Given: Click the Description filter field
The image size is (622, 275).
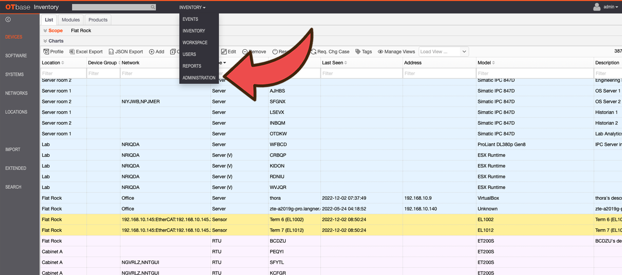Looking at the screenshot, I should [x=608, y=73].
